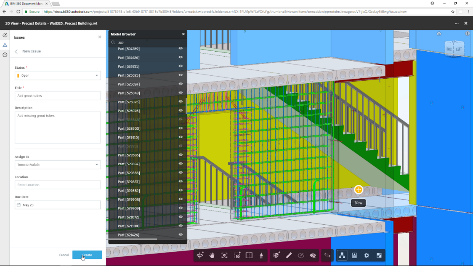
Task: Toggle visibility of Part [529110]
Action: [181, 137]
